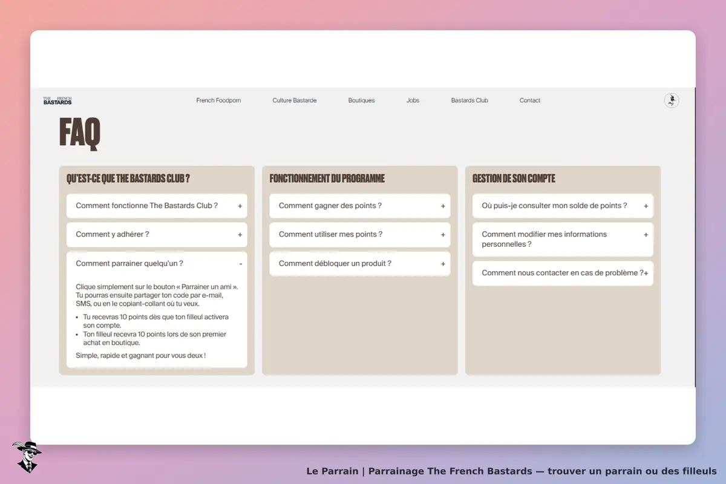Collapse "Comment parrainer quelqu'un ?" answer
Viewport: 726px width, 484px height.
pyautogui.click(x=157, y=264)
